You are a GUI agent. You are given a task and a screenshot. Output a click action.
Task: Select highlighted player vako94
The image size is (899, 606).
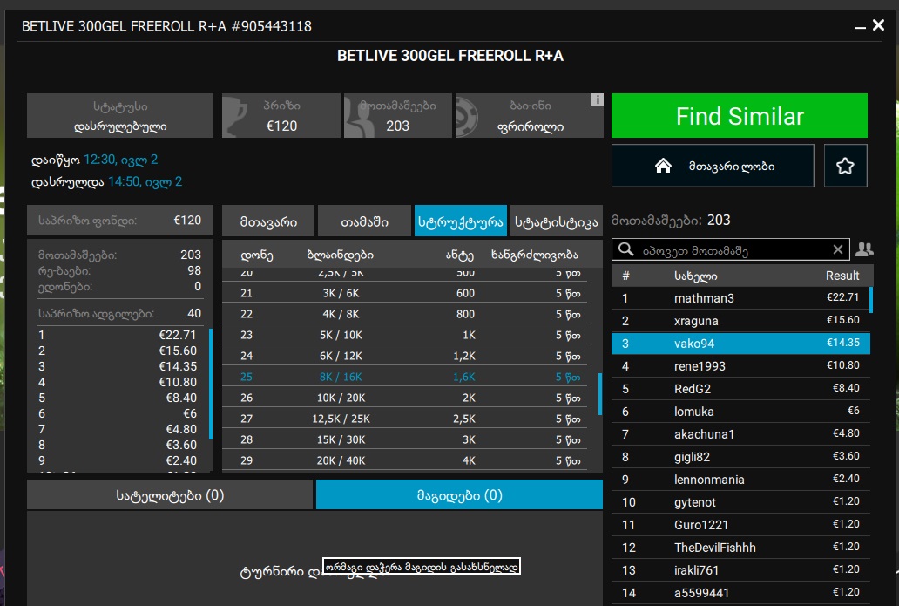pyautogui.click(x=740, y=344)
